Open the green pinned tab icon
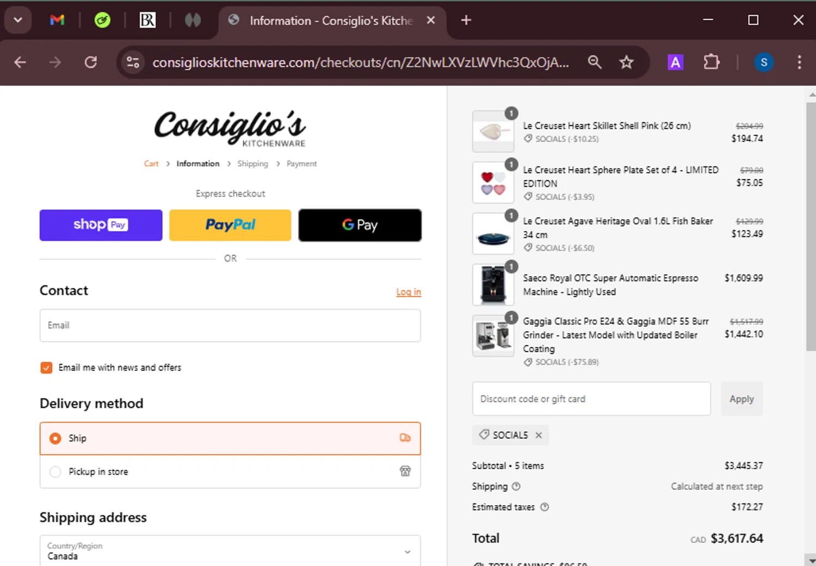Viewport: 816px width, 566px height. [x=102, y=20]
